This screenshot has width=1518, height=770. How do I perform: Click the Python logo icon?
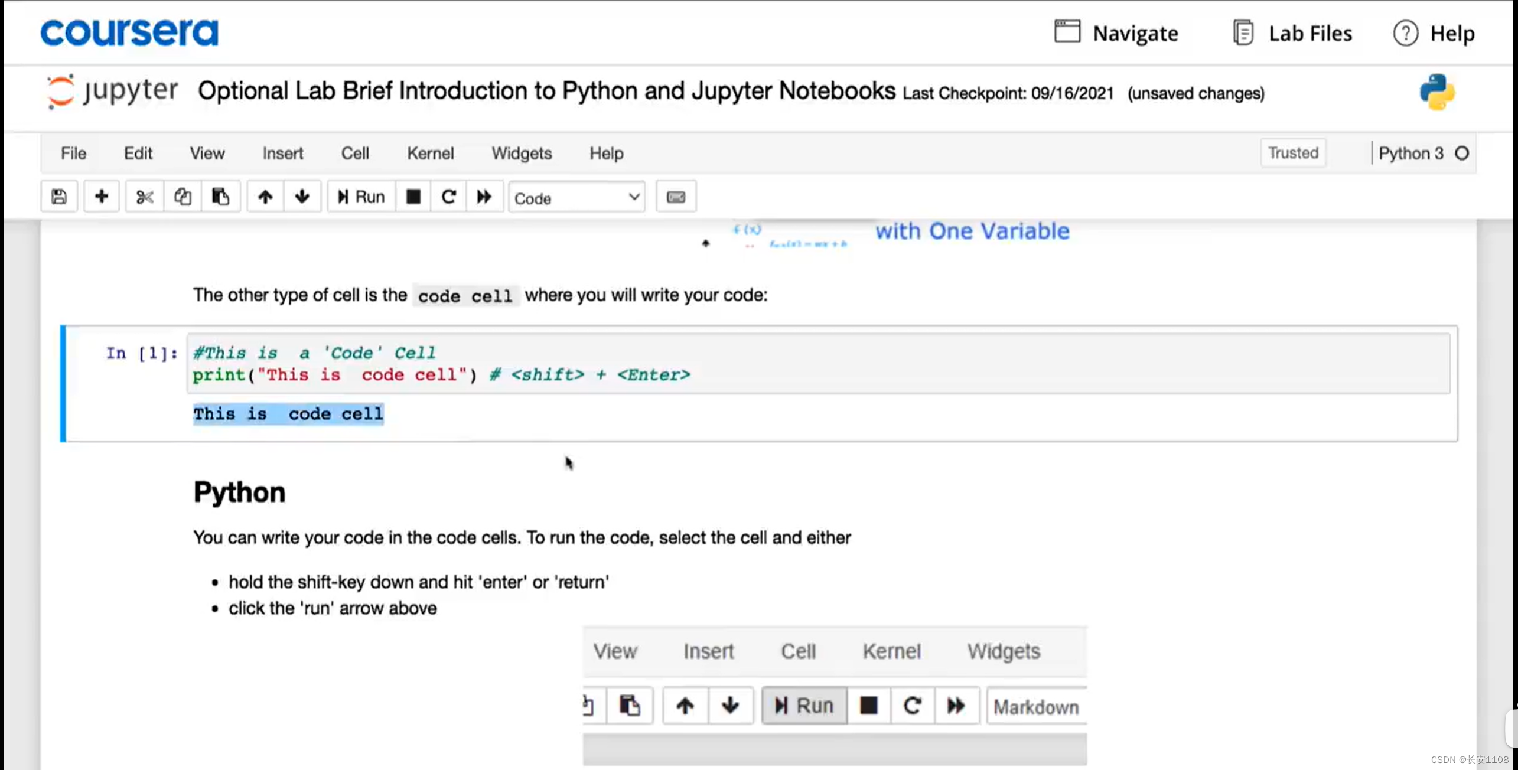pyautogui.click(x=1438, y=92)
